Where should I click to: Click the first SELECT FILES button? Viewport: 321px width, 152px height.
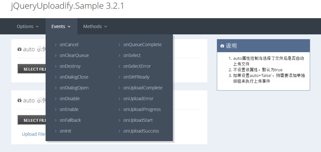pyautogui.click(x=32, y=69)
